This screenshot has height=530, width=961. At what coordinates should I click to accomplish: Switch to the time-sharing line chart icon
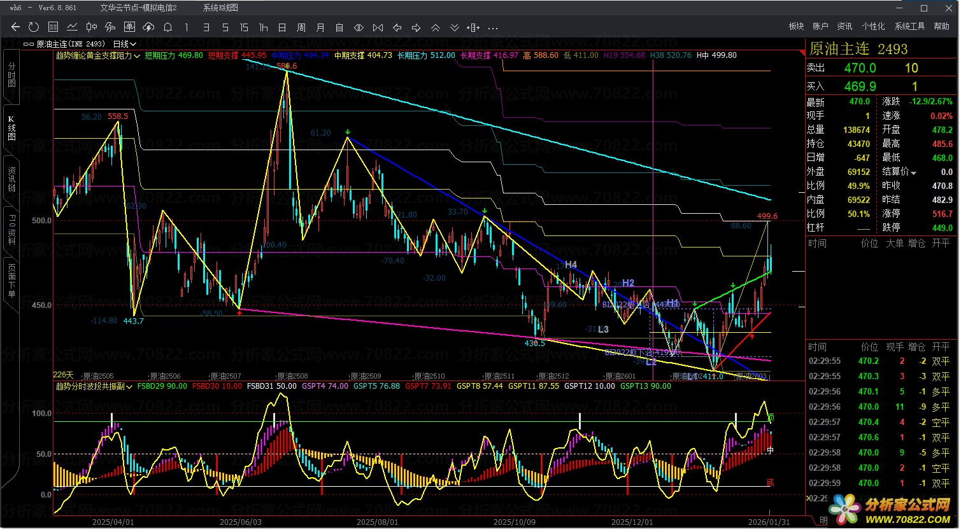click(x=72, y=27)
